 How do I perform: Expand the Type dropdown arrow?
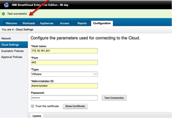[96, 74]
